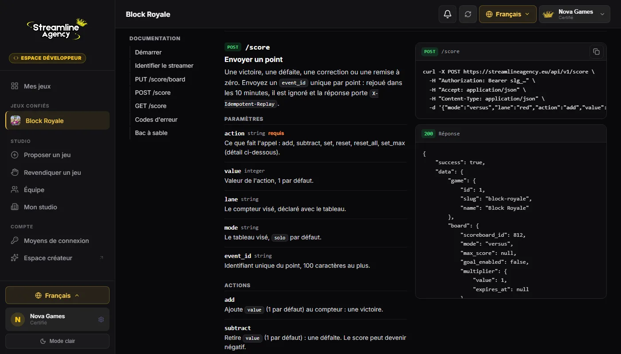Click the Espace Développeur badge
Image resolution: width=621 pixels, height=354 pixels.
(47, 58)
